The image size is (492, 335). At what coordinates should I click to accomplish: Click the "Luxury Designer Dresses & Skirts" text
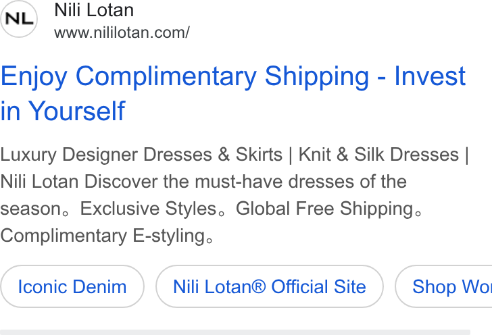pyautogui.click(x=141, y=155)
